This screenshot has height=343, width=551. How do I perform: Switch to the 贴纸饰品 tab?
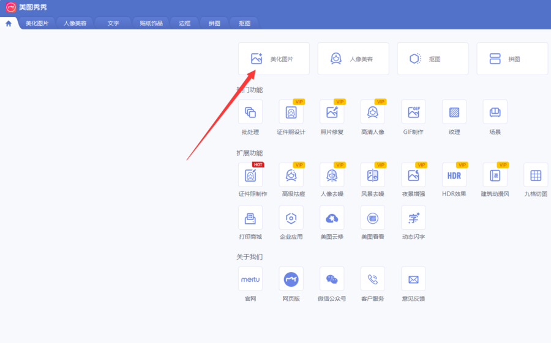pos(151,23)
